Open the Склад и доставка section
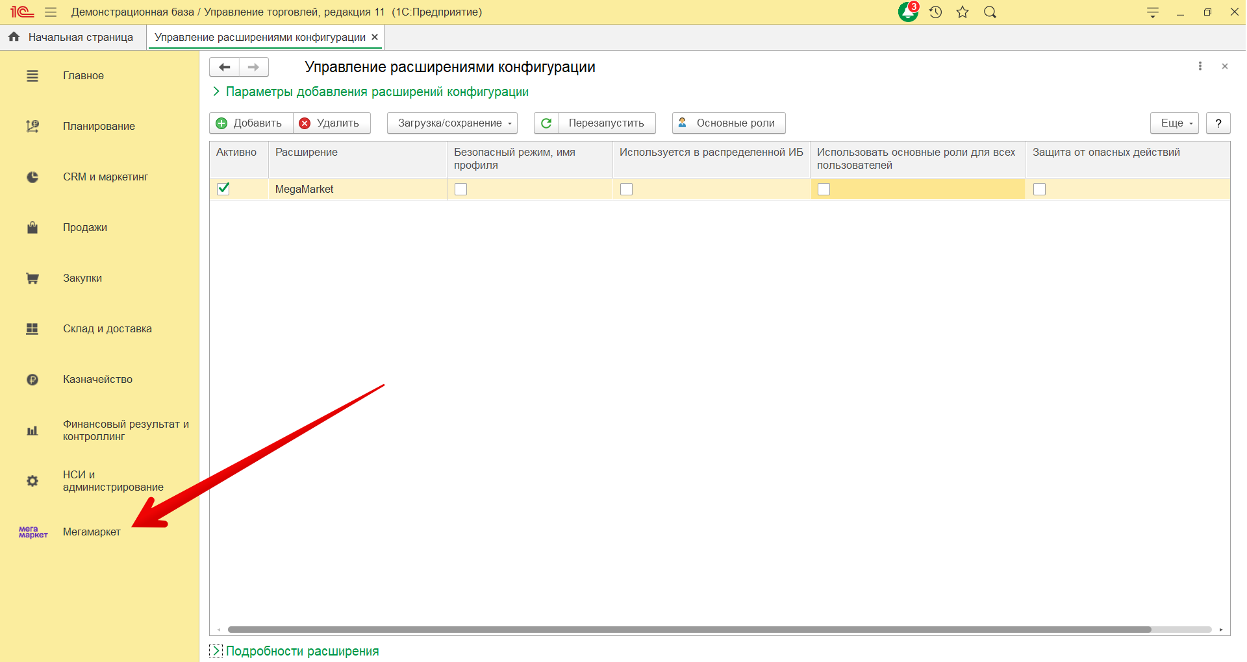 107,329
